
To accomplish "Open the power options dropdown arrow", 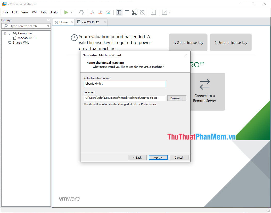I will click(x=71, y=12).
